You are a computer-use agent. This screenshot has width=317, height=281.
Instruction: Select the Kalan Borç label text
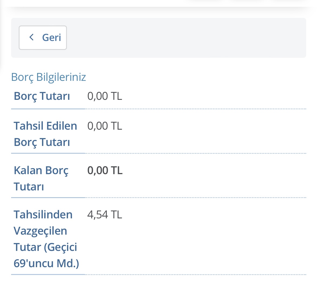(41, 170)
